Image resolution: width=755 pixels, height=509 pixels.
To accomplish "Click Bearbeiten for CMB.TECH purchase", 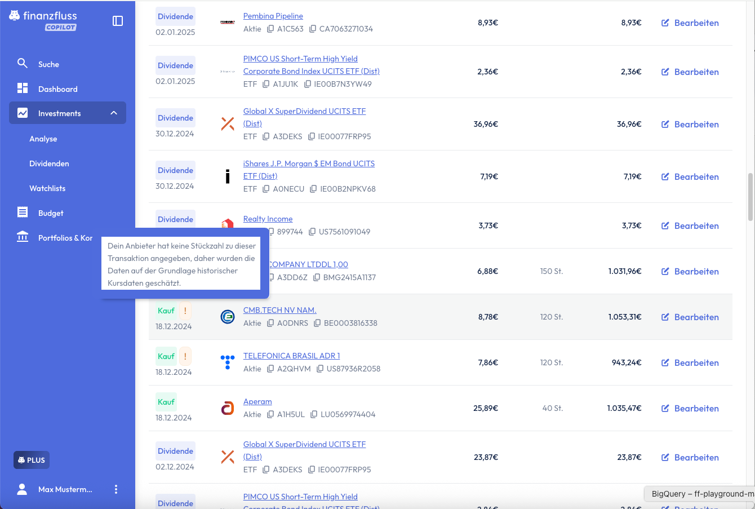I will point(690,317).
